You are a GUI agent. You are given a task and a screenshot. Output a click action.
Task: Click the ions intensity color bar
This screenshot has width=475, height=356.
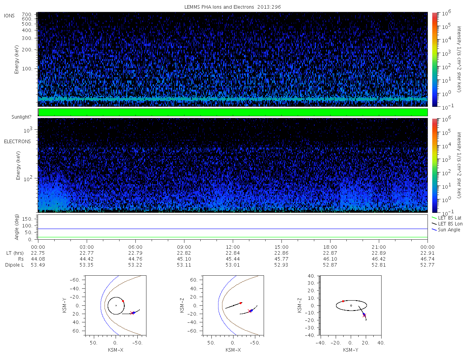[x=434, y=59]
